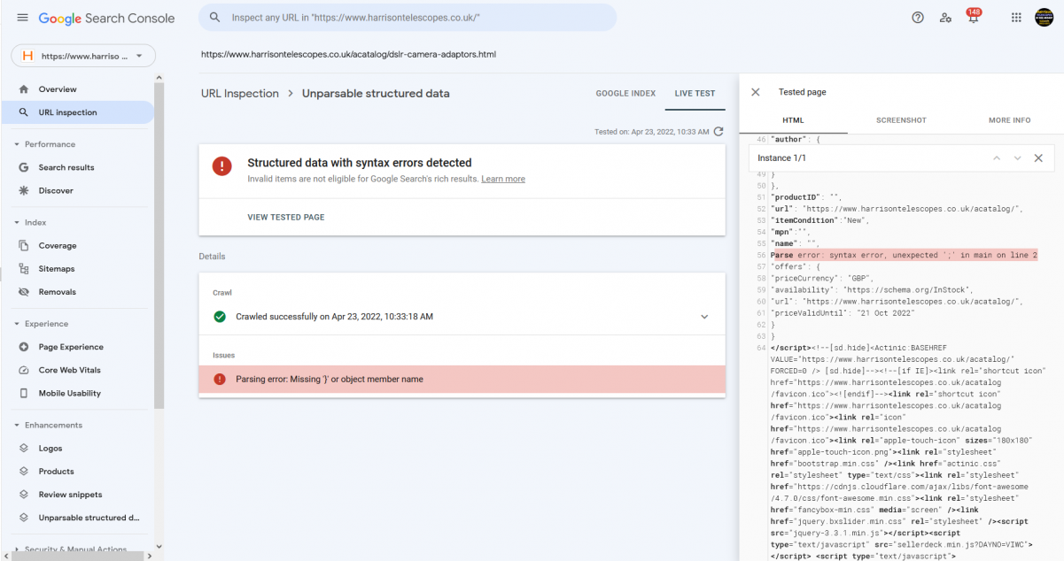
Task: Click the View Tested Page button
Action: [286, 218]
